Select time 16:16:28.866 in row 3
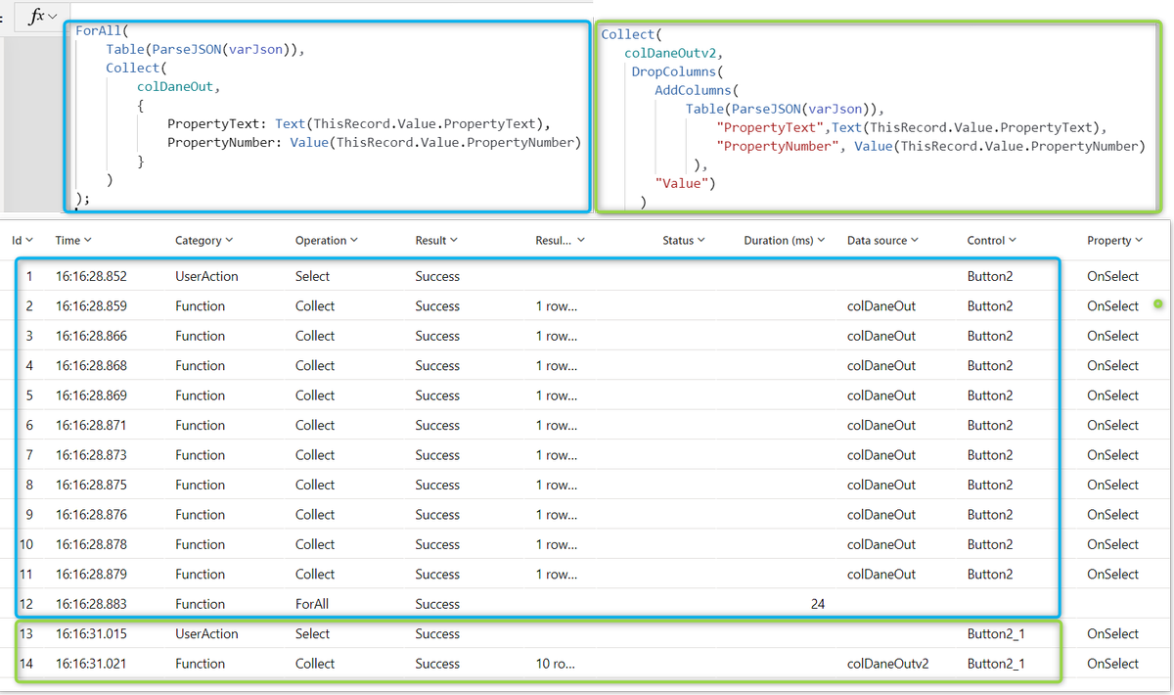 [x=91, y=336]
